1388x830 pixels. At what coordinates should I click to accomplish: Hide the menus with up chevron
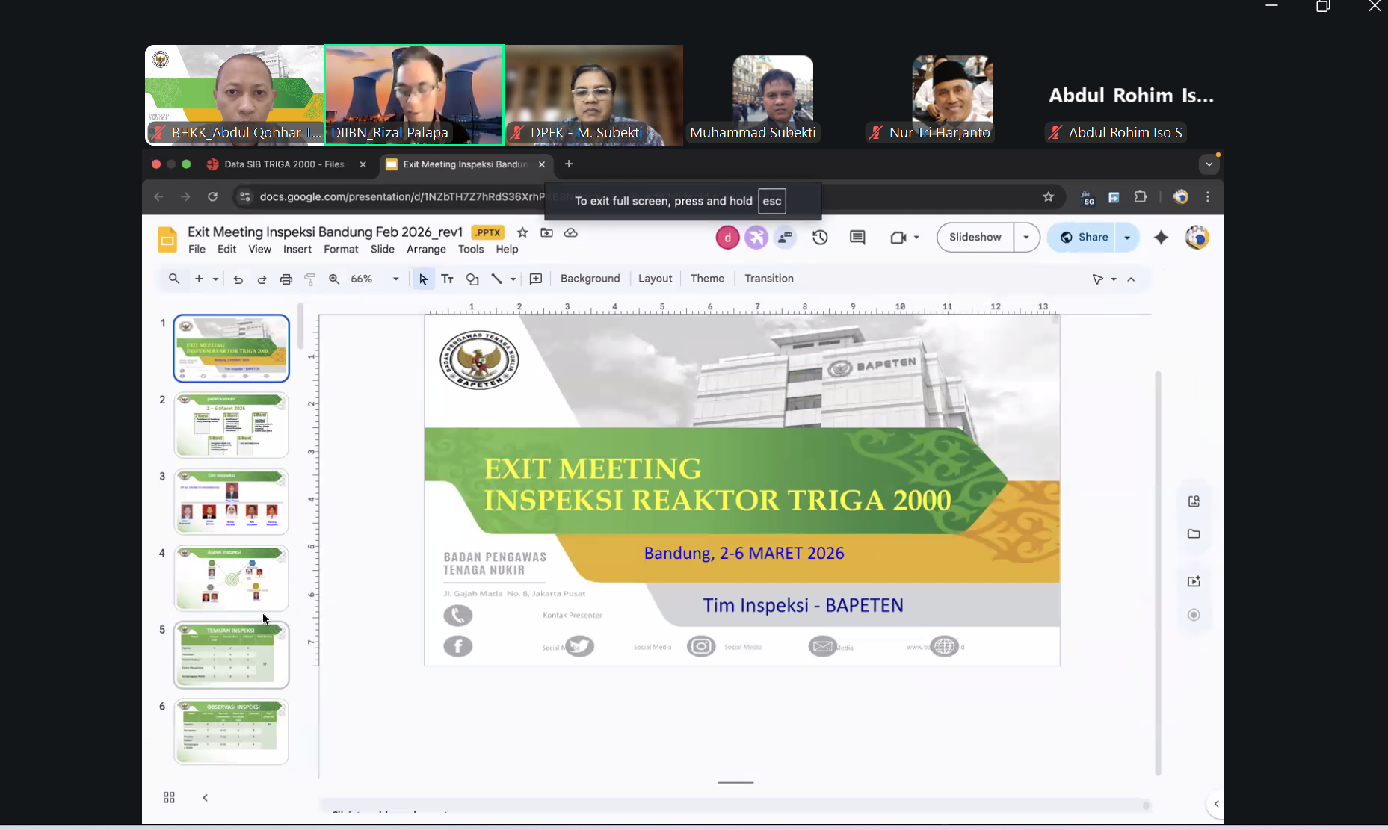(x=1131, y=279)
